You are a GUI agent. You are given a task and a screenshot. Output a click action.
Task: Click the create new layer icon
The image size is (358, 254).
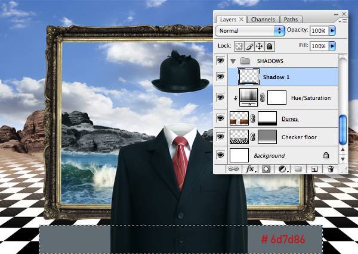tap(314, 169)
